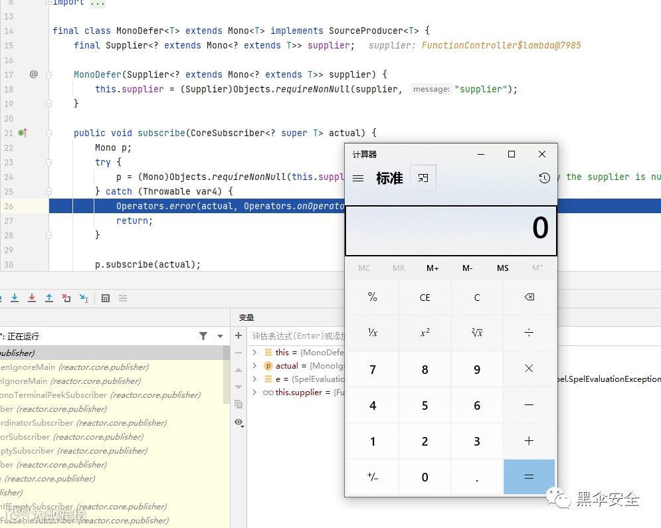Click the calculator MS memory store button
Viewport: 661px width, 528px height.
click(502, 268)
